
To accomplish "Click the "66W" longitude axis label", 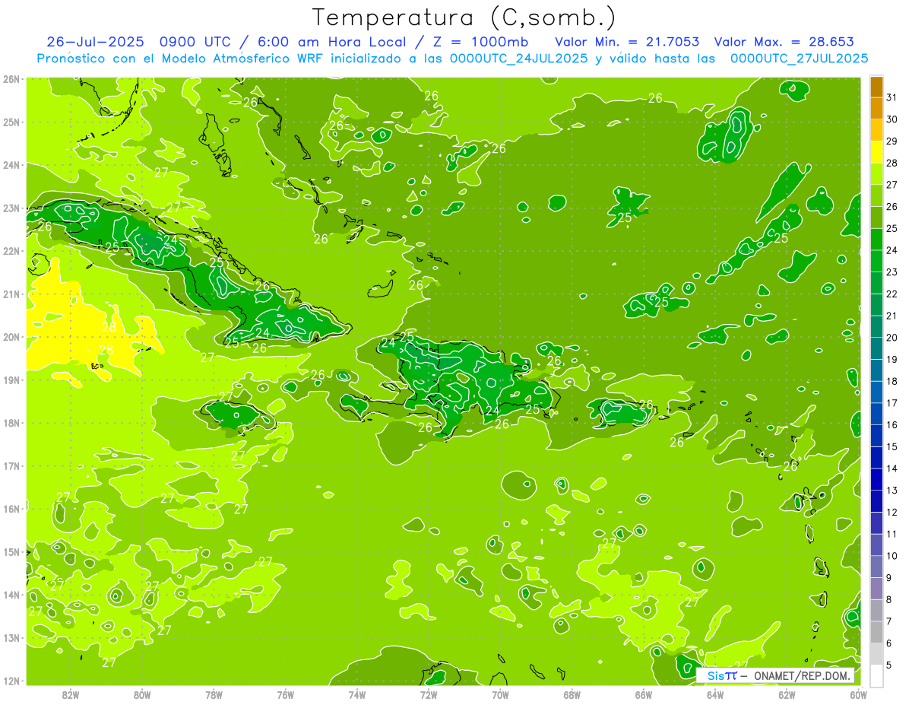I will (x=644, y=694).
